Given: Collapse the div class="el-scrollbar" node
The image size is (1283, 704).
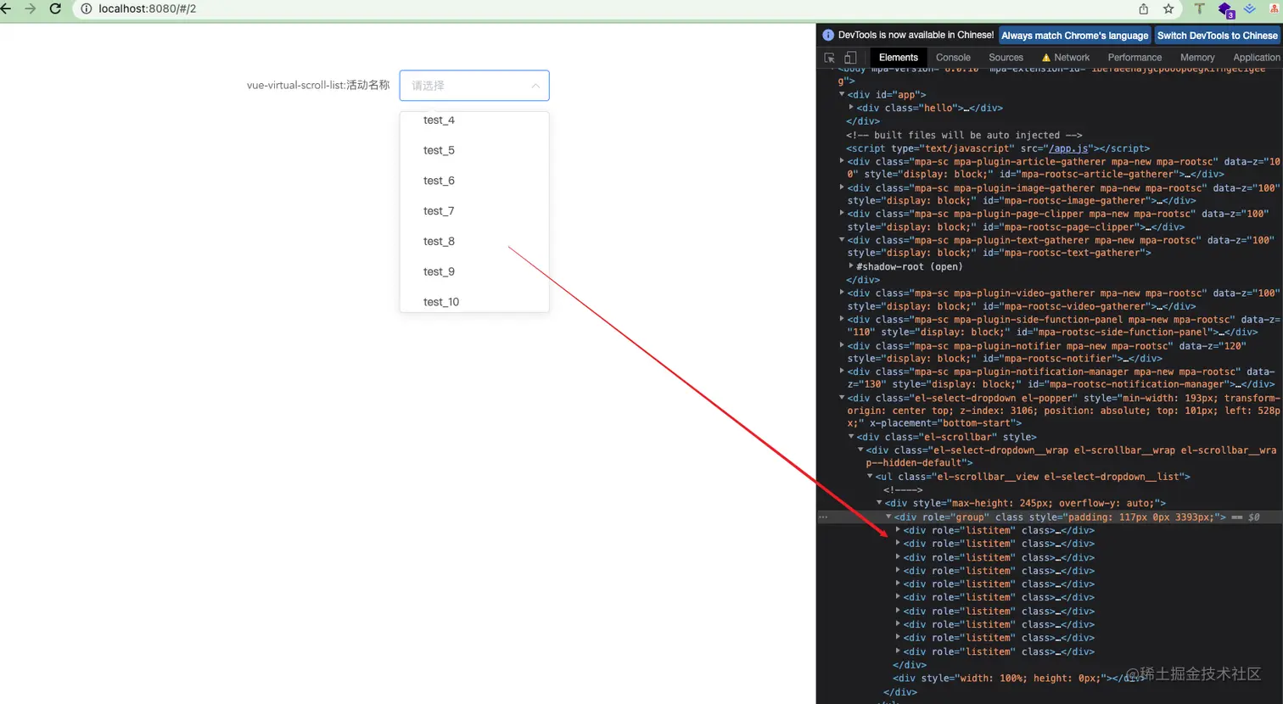Looking at the screenshot, I should [851, 437].
